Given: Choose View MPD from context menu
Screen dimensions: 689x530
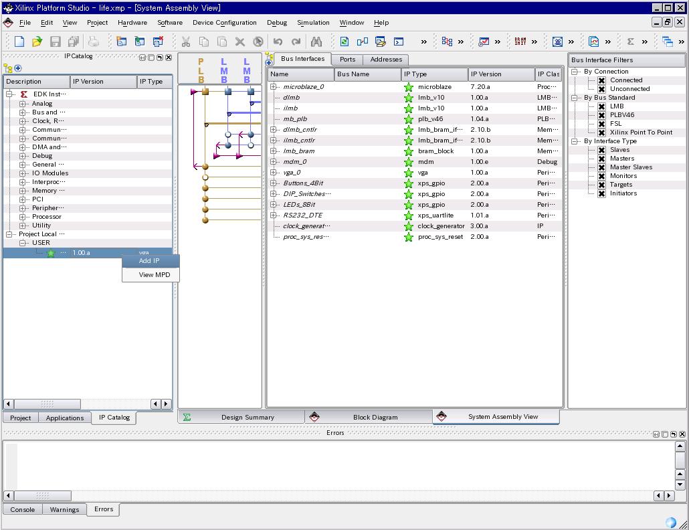Looking at the screenshot, I should click(x=151, y=274).
